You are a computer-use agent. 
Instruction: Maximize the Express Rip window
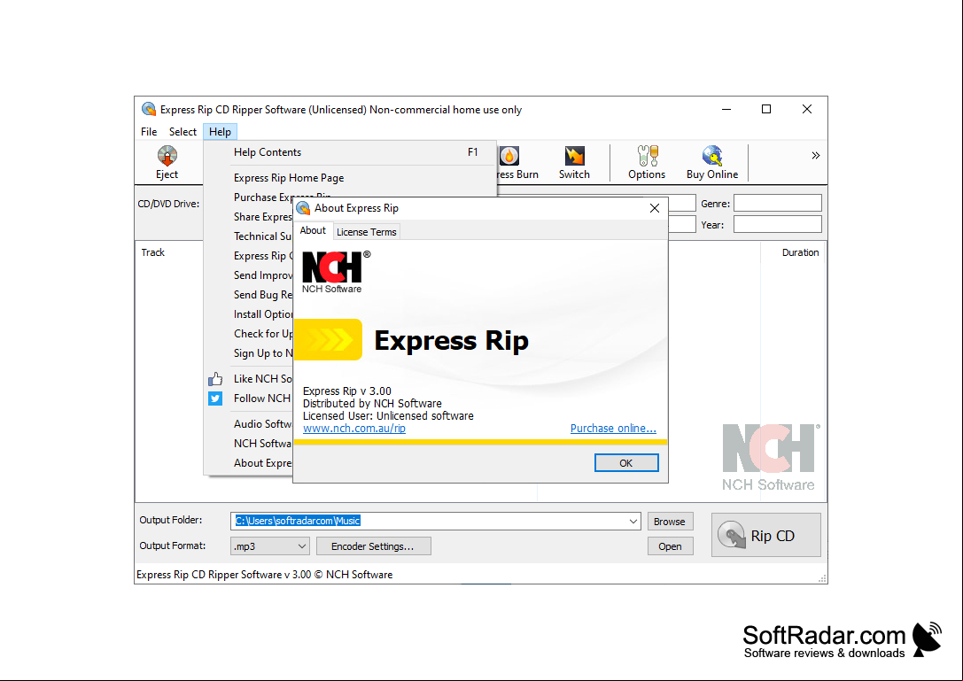[765, 109]
